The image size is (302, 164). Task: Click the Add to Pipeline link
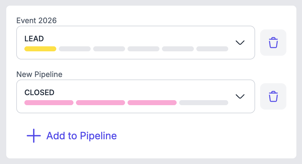tap(81, 136)
